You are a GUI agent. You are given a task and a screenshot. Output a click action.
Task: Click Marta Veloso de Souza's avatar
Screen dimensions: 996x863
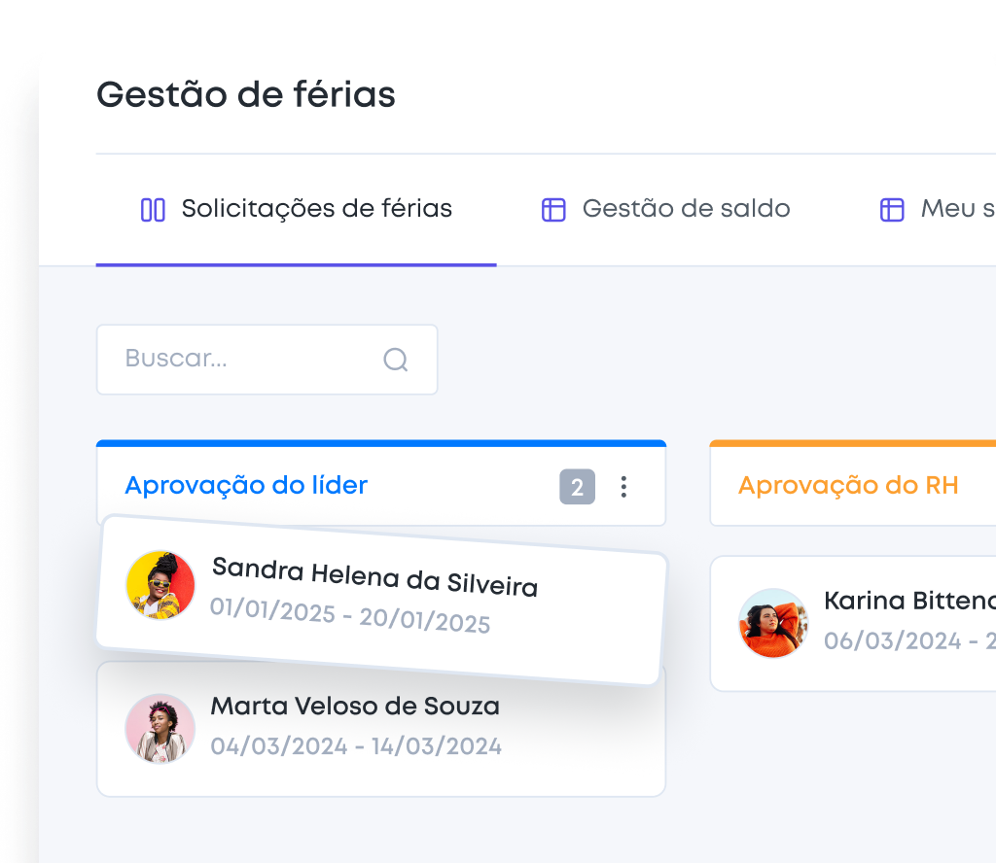coord(160,728)
